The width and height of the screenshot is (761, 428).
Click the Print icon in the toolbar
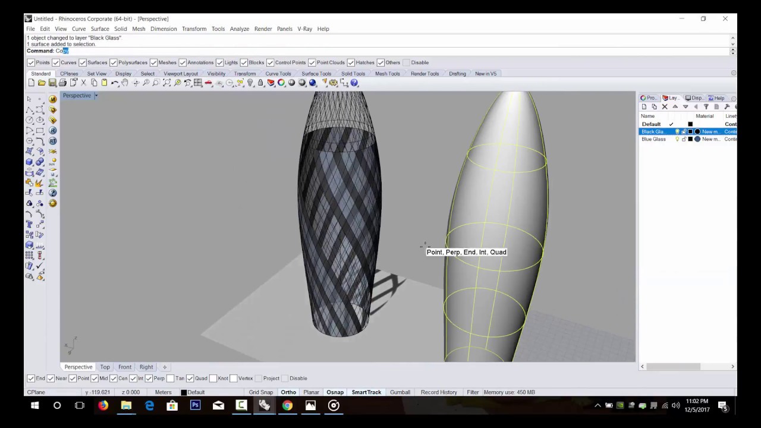point(63,83)
